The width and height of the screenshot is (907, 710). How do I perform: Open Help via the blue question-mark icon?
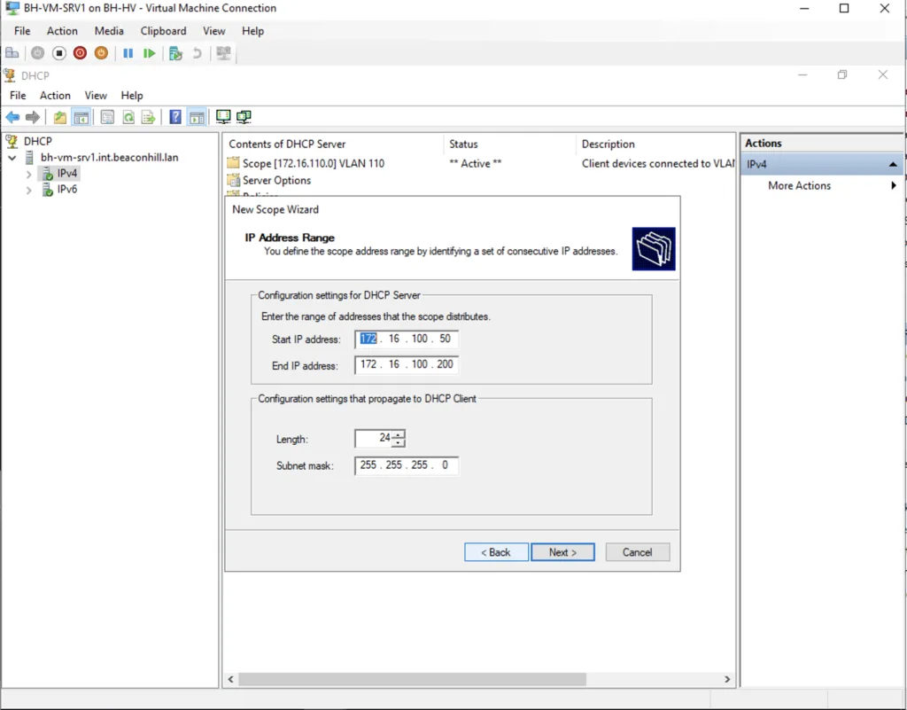click(175, 118)
